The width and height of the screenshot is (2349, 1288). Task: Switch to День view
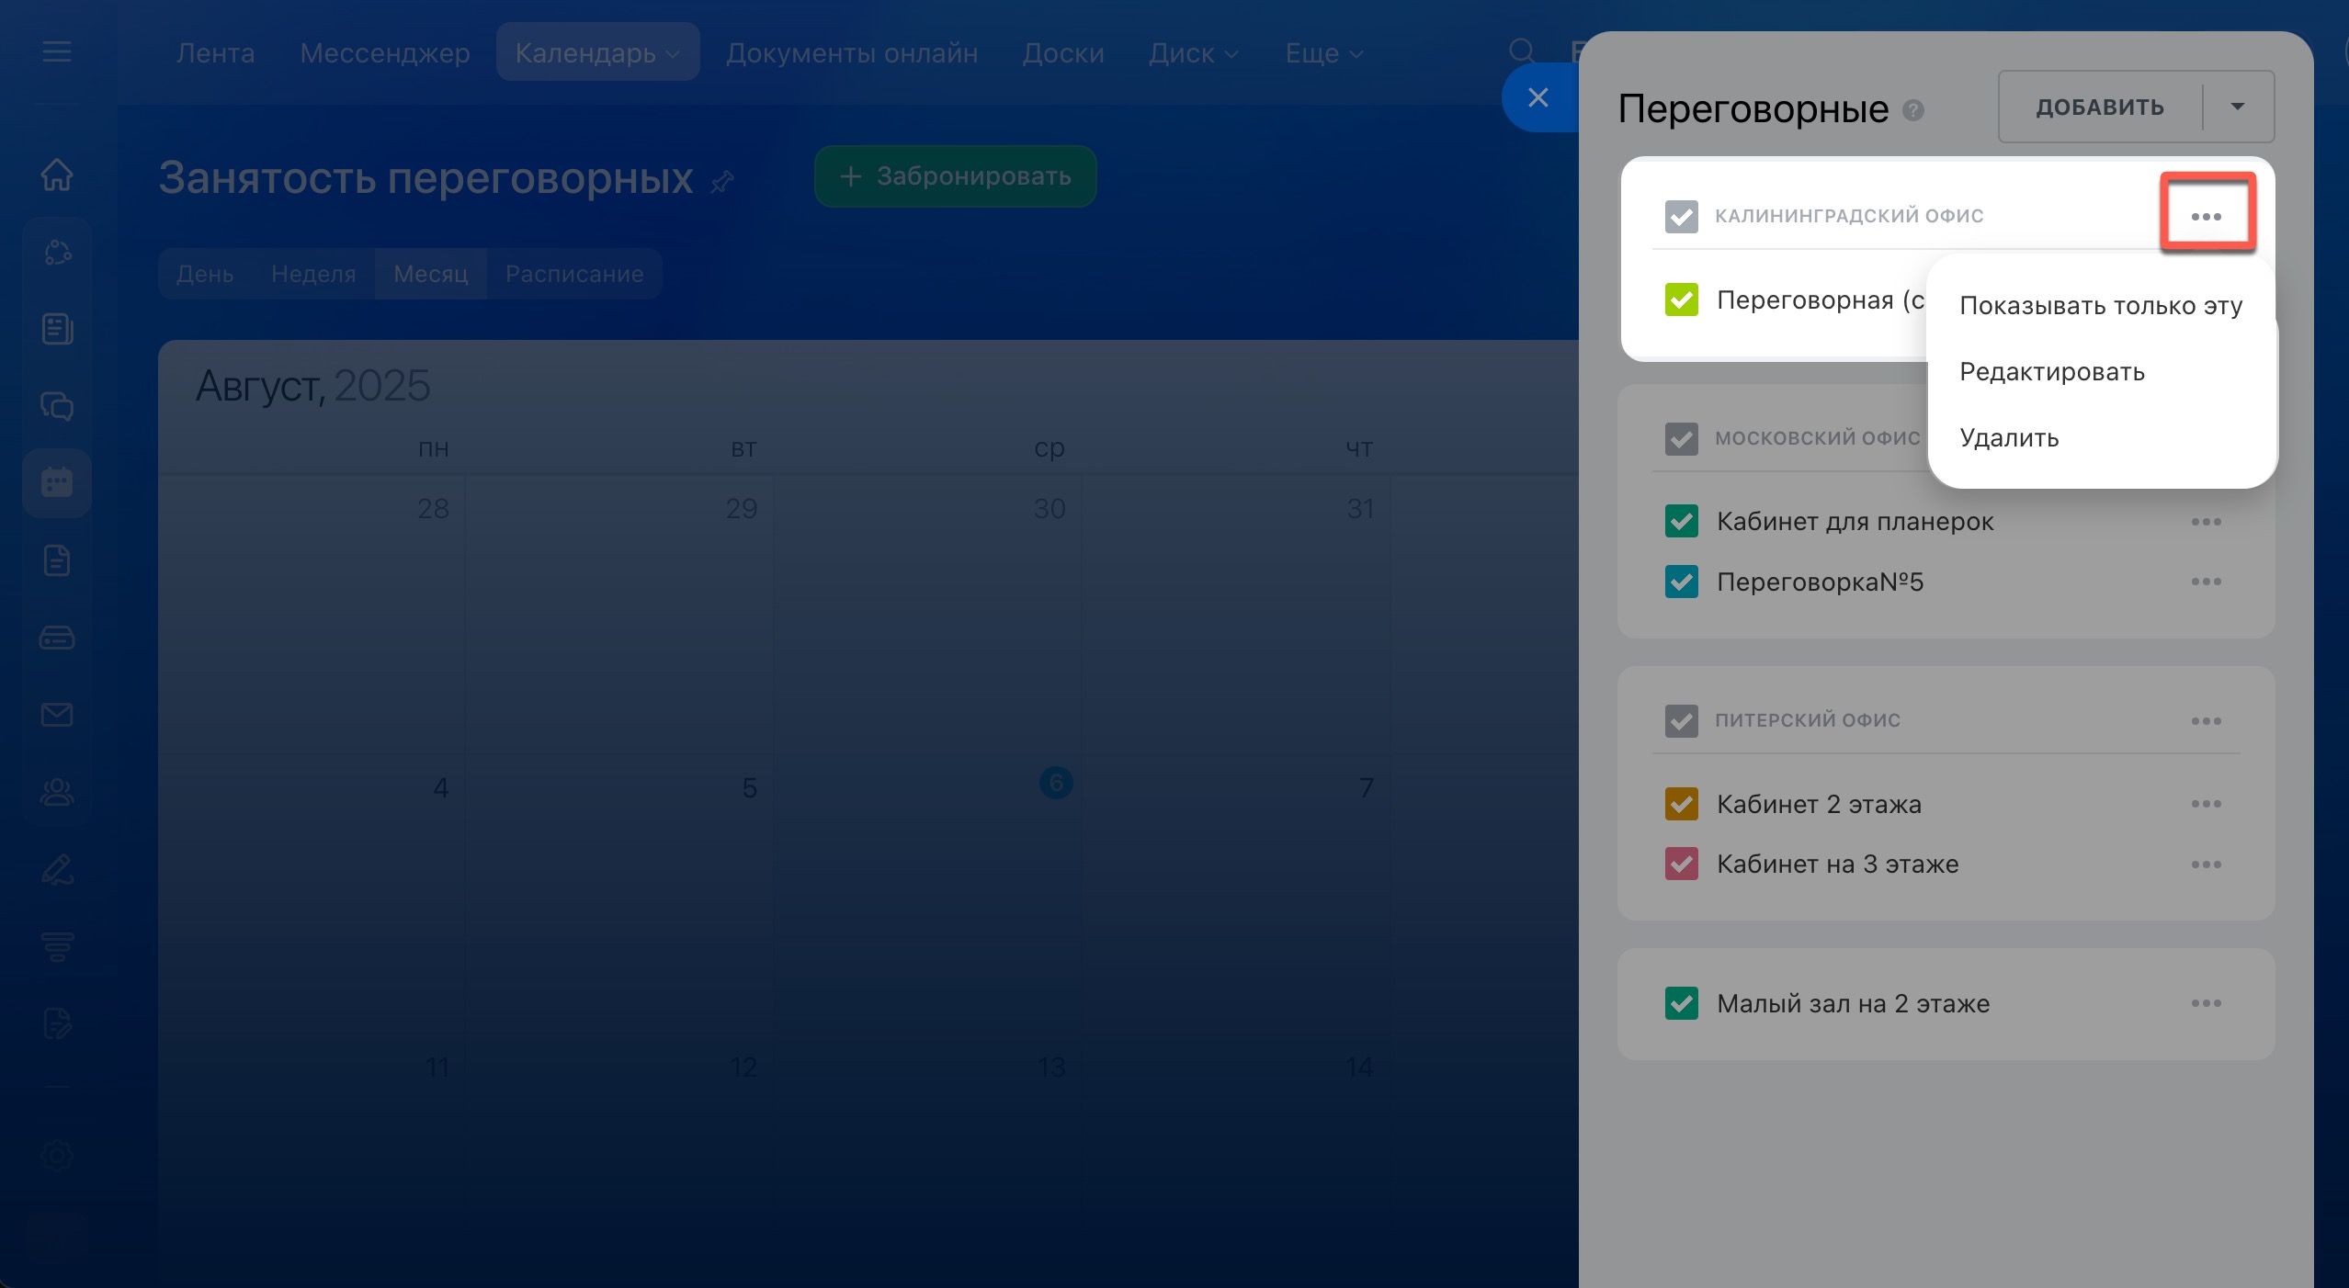point(205,274)
